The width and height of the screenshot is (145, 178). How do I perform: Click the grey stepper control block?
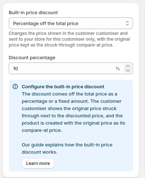[x=128, y=68]
